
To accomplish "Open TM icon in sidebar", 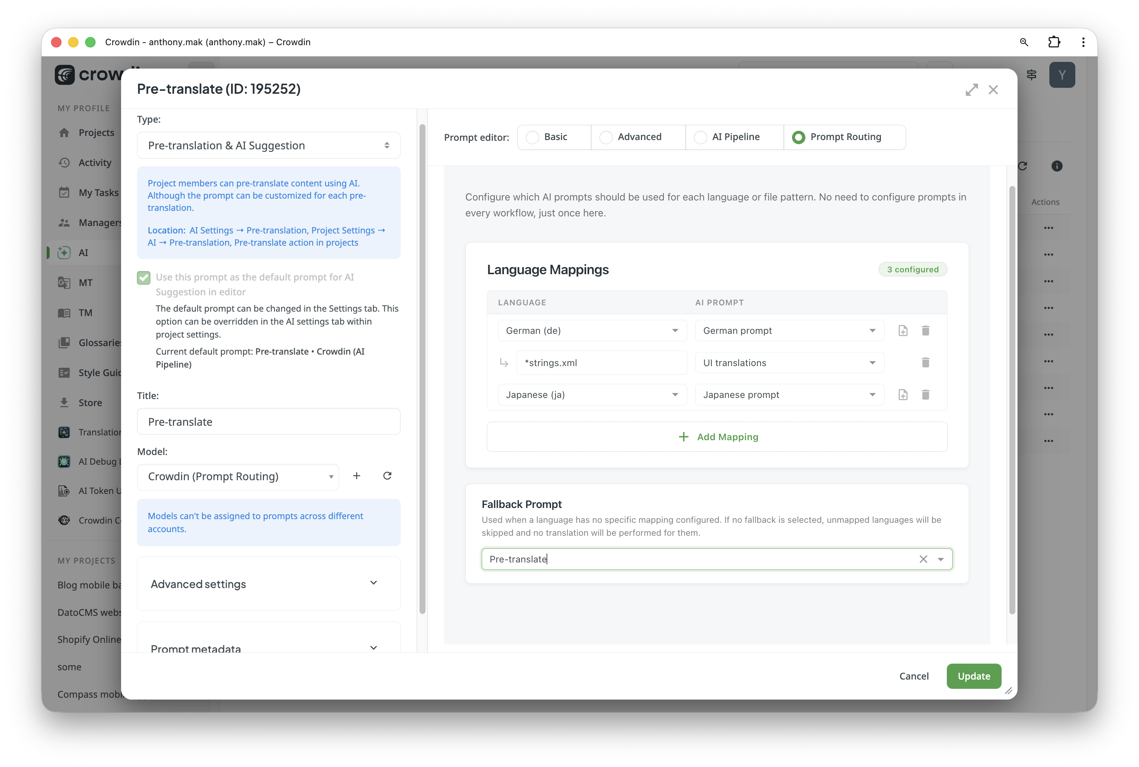I will tap(64, 313).
